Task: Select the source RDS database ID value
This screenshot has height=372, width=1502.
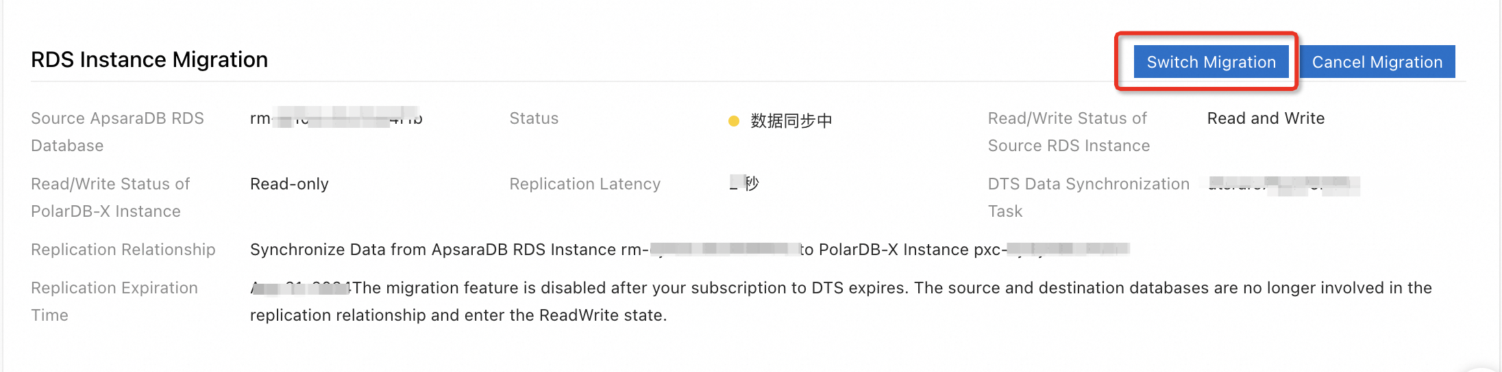Action: (336, 118)
